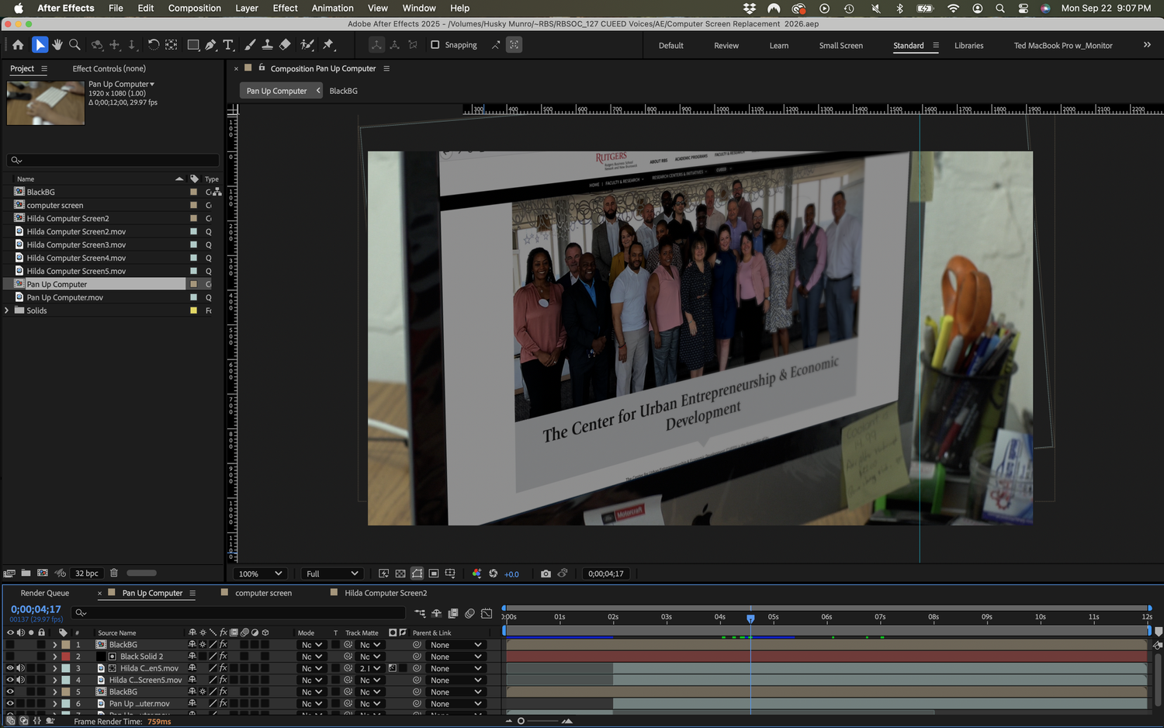
Task: Select the Zoom magnifier tool
Action: 75,45
